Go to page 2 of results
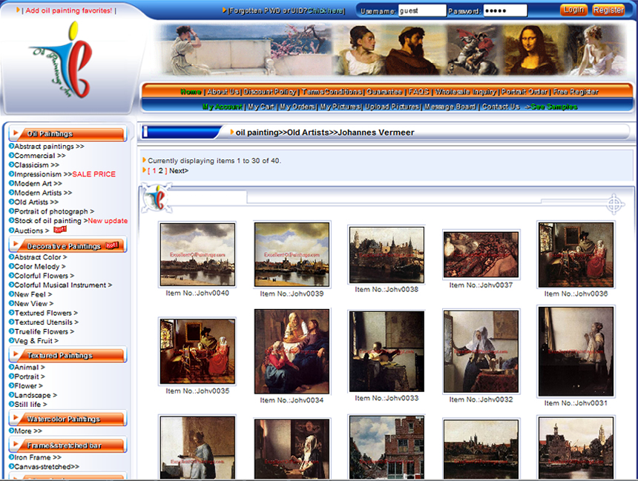The image size is (638, 481). (161, 171)
